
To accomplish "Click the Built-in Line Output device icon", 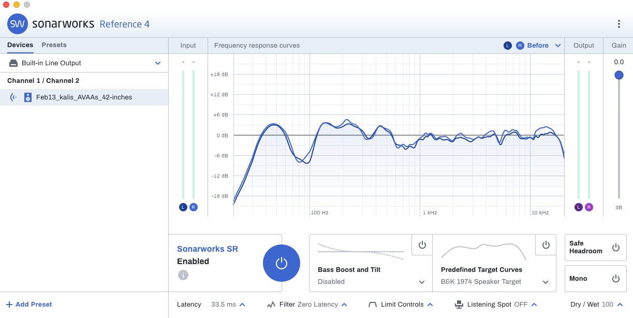I will coord(13,63).
